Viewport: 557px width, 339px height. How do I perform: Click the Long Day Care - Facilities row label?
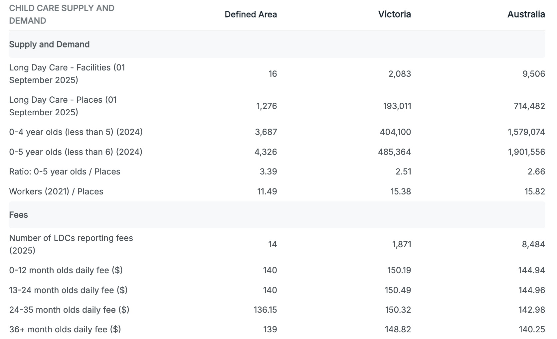(67, 74)
